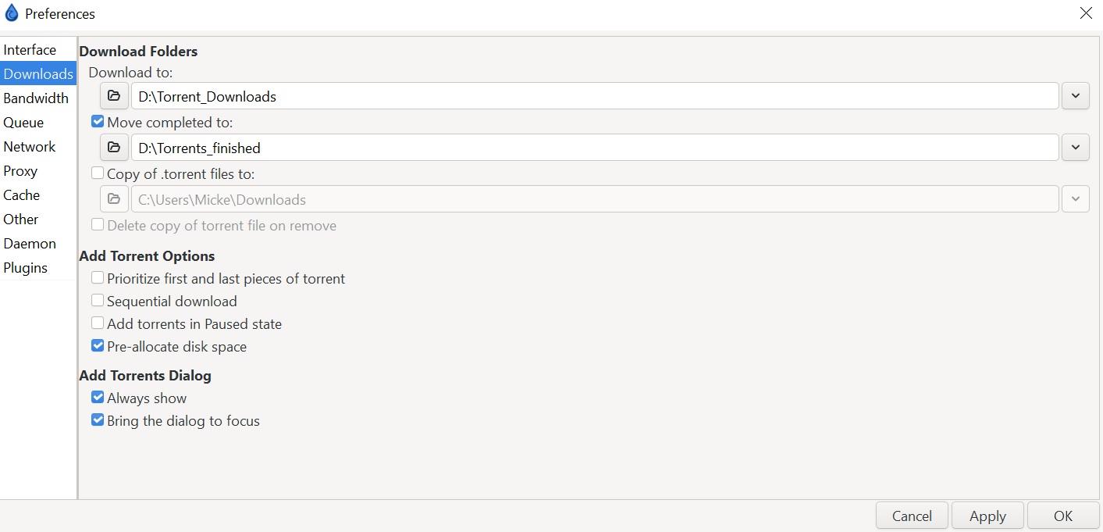Image resolution: width=1103 pixels, height=532 pixels.
Task: Disable Pre-allocate disk space
Action: [x=98, y=346]
